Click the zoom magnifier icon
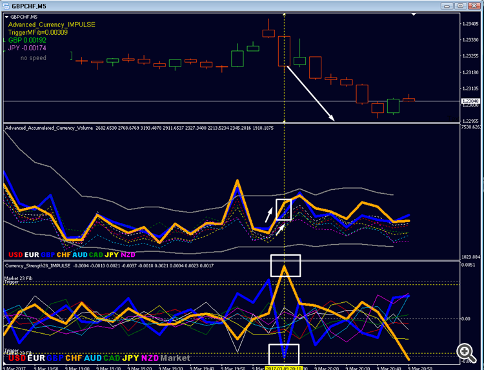The image size is (484, 370). pyautogui.click(x=466, y=352)
